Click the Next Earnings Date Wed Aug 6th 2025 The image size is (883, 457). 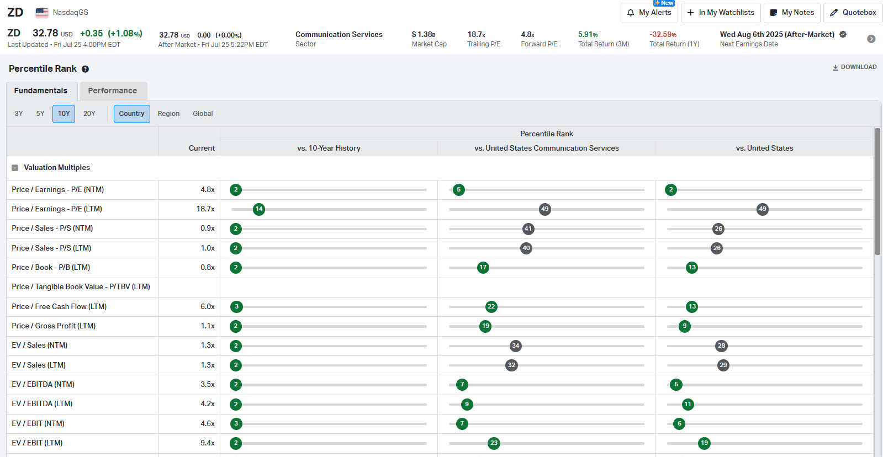pyautogui.click(x=777, y=34)
